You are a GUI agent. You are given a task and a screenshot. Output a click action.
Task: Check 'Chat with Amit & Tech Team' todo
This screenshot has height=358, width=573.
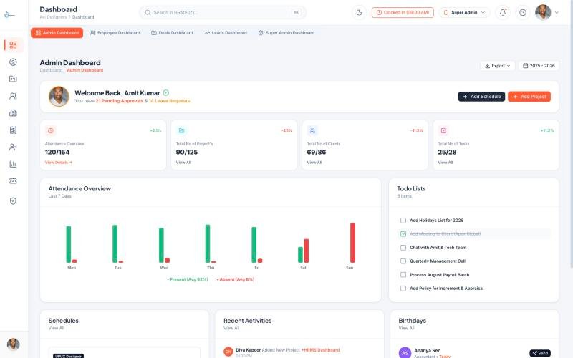(403, 248)
